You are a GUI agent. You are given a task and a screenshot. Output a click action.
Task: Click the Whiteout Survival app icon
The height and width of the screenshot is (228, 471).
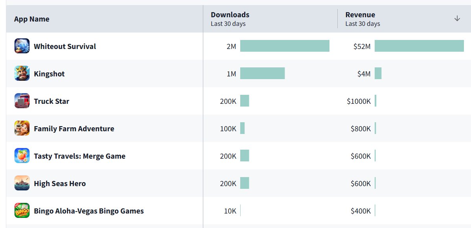22,46
